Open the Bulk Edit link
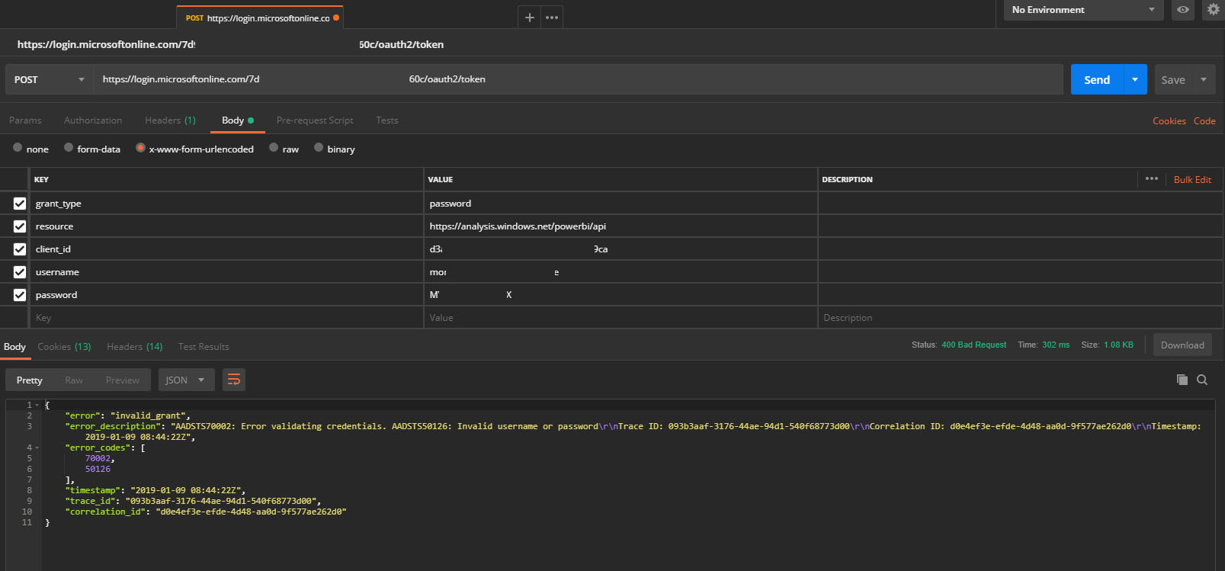1225x571 pixels. click(1192, 179)
